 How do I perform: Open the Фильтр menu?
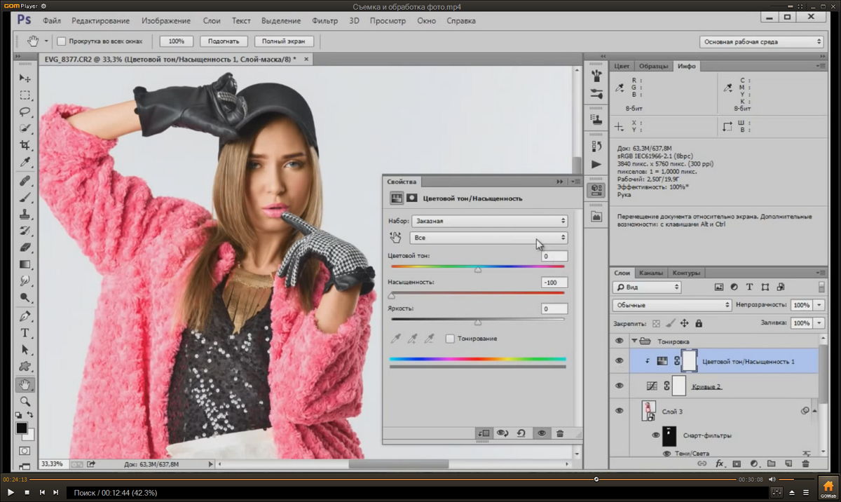[x=324, y=21]
